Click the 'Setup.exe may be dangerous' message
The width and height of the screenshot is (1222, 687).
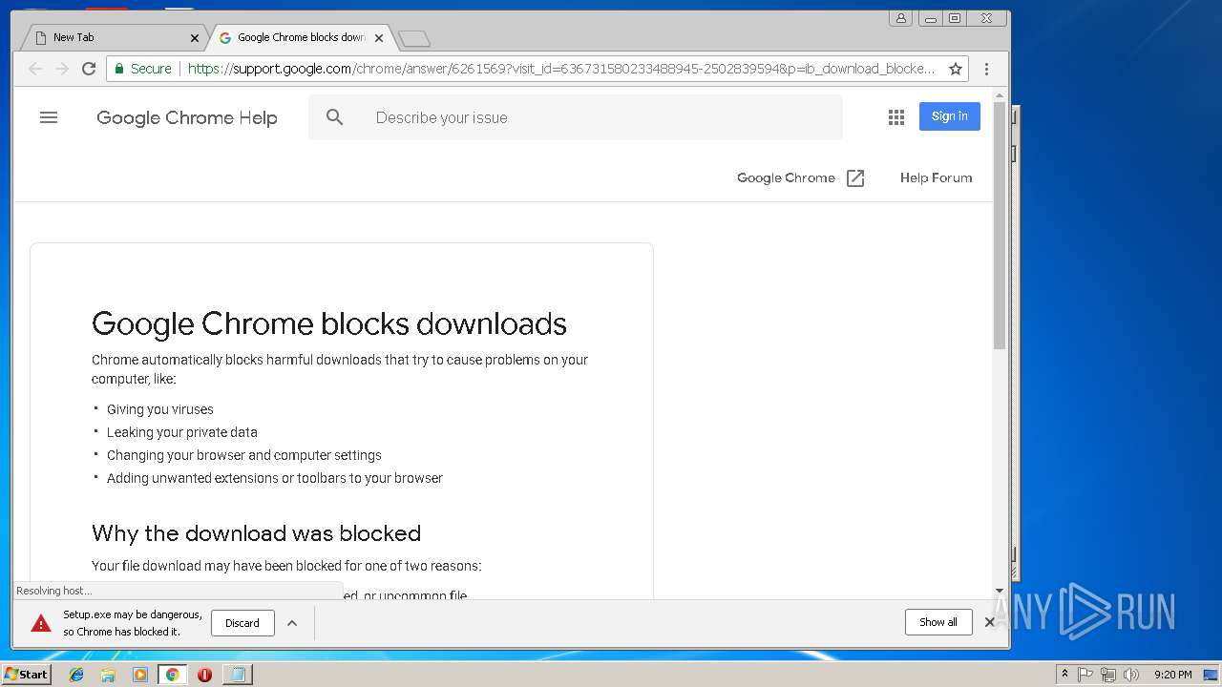coord(133,623)
